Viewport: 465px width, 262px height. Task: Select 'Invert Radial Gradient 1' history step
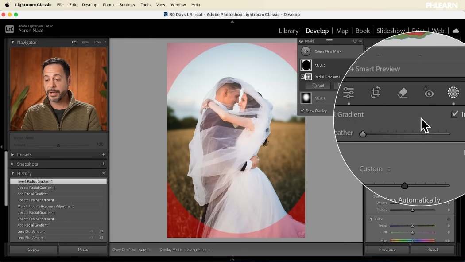[x=58, y=181]
